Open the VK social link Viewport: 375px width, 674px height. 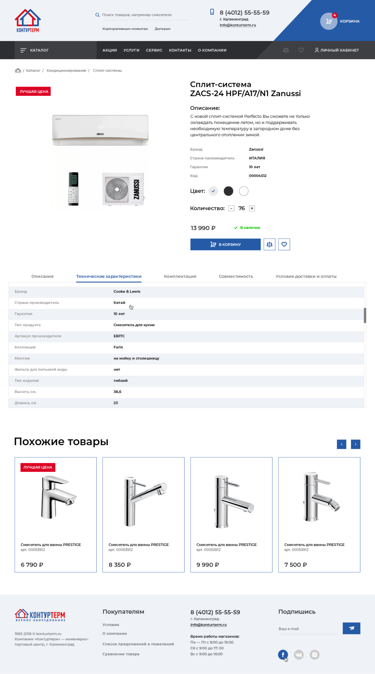click(299, 655)
